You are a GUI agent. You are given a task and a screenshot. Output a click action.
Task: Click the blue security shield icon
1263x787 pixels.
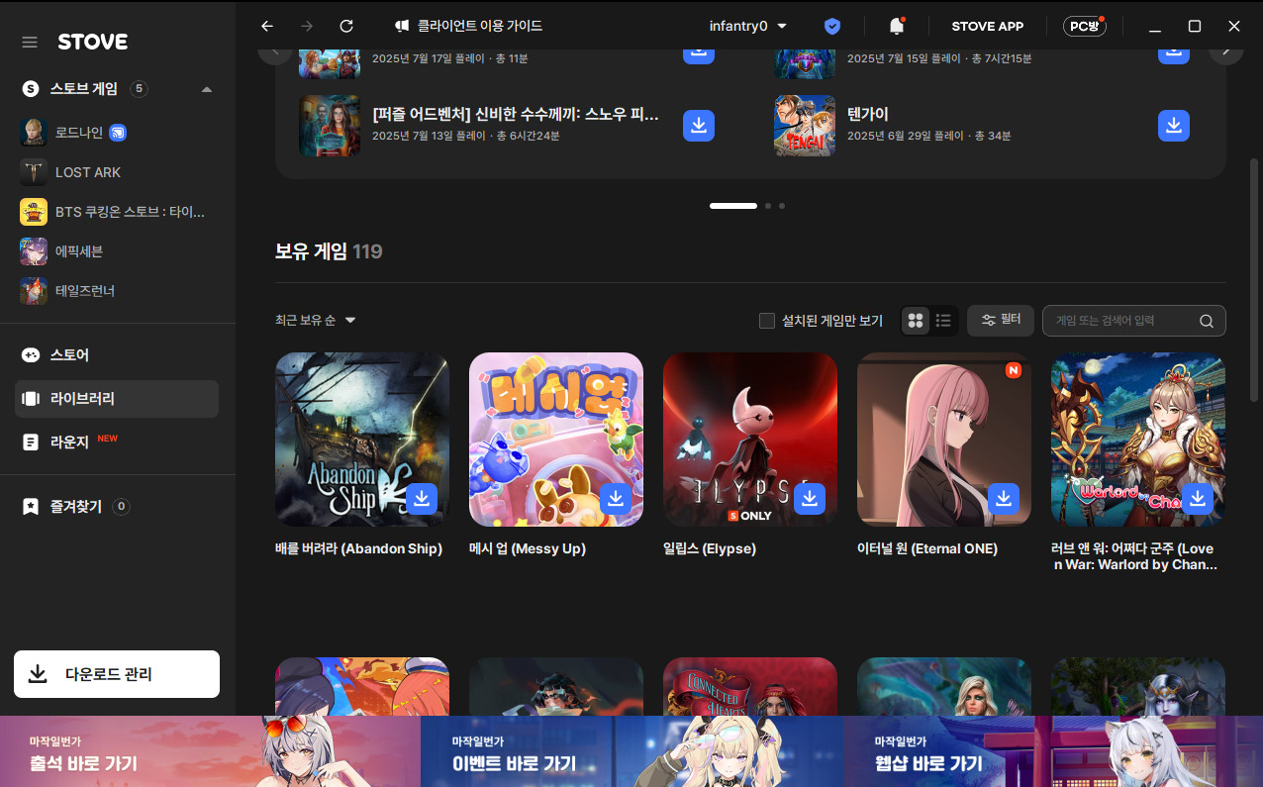point(832,26)
